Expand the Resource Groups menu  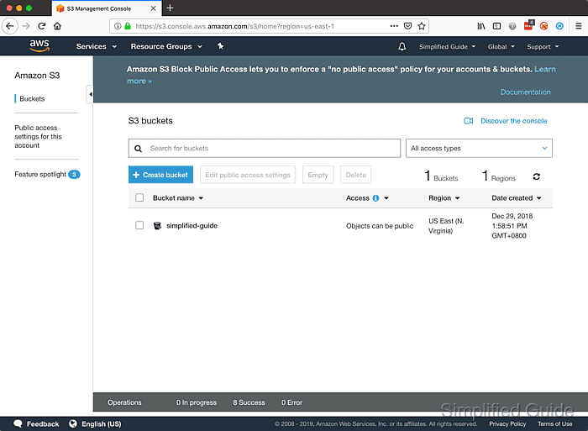click(x=166, y=46)
